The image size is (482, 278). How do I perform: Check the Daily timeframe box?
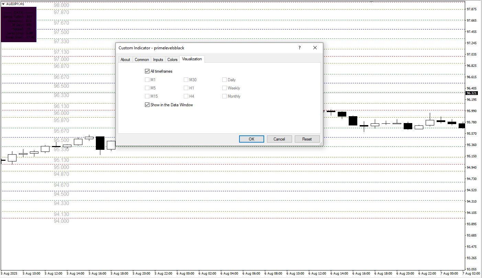tap(225, 80)
